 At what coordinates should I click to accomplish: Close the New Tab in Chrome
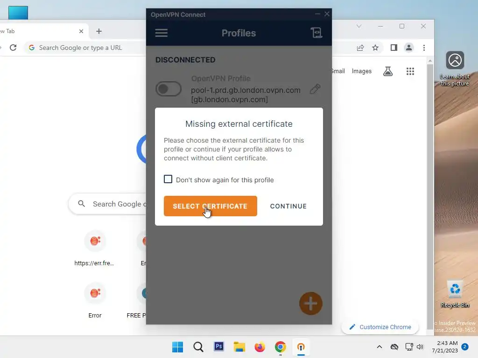coord(81,31)
